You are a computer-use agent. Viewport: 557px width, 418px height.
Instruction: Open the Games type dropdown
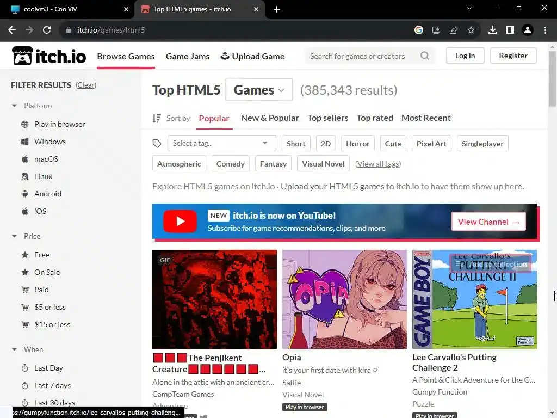(x=259, y=90)
